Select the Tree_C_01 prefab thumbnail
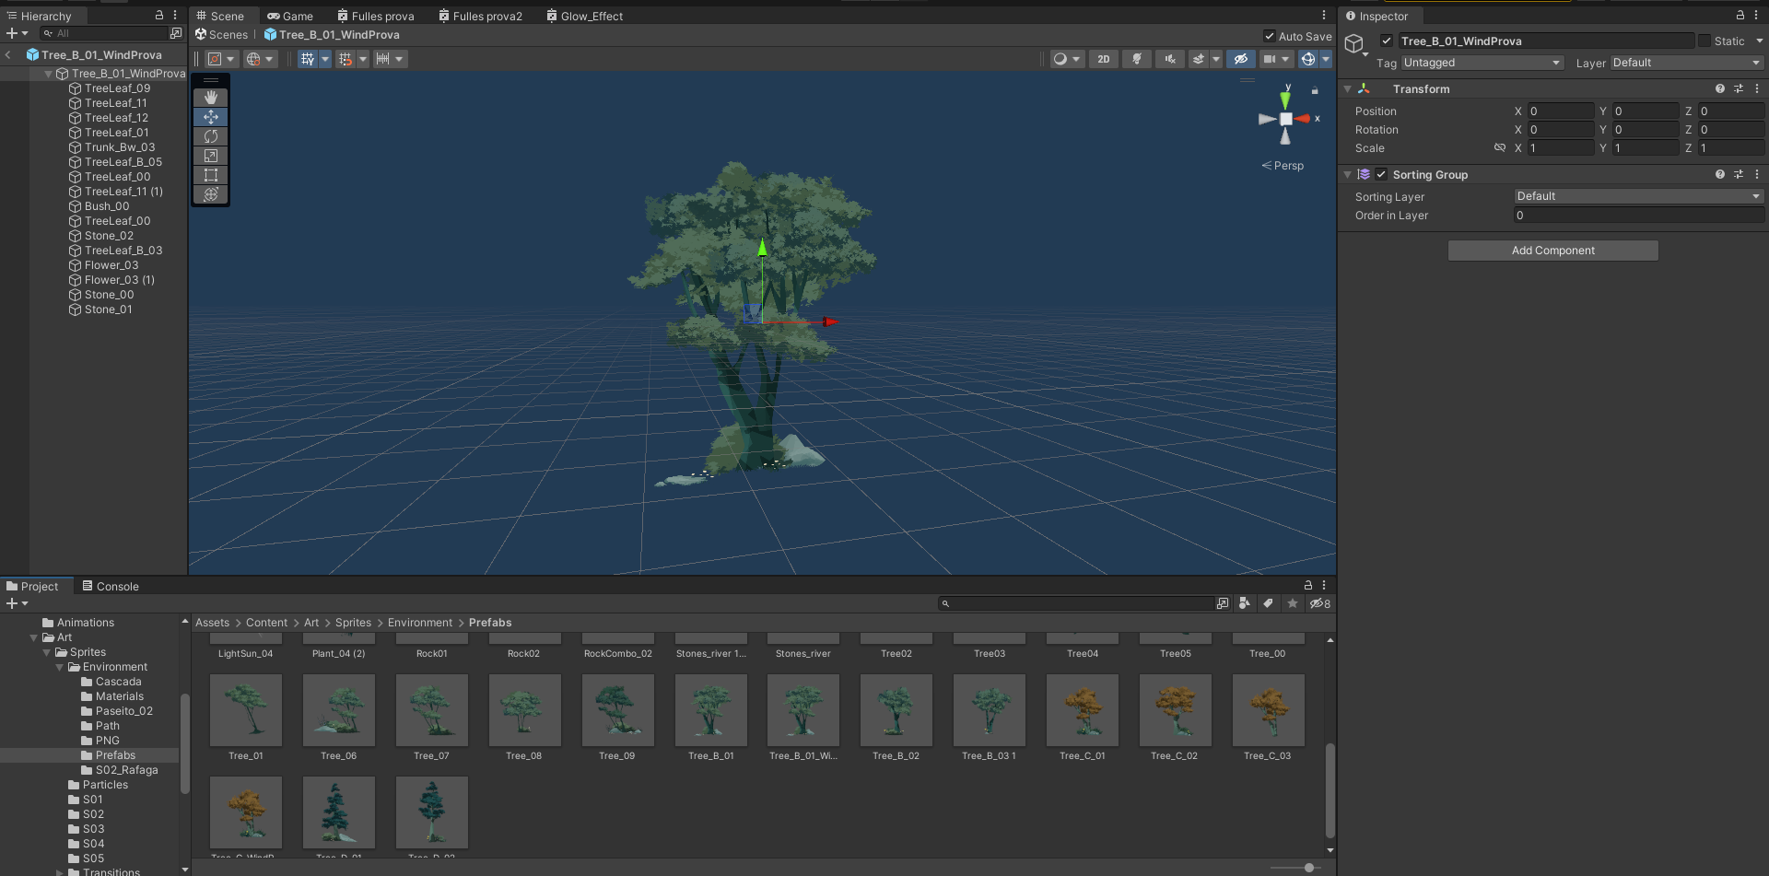 point(1082,710)
